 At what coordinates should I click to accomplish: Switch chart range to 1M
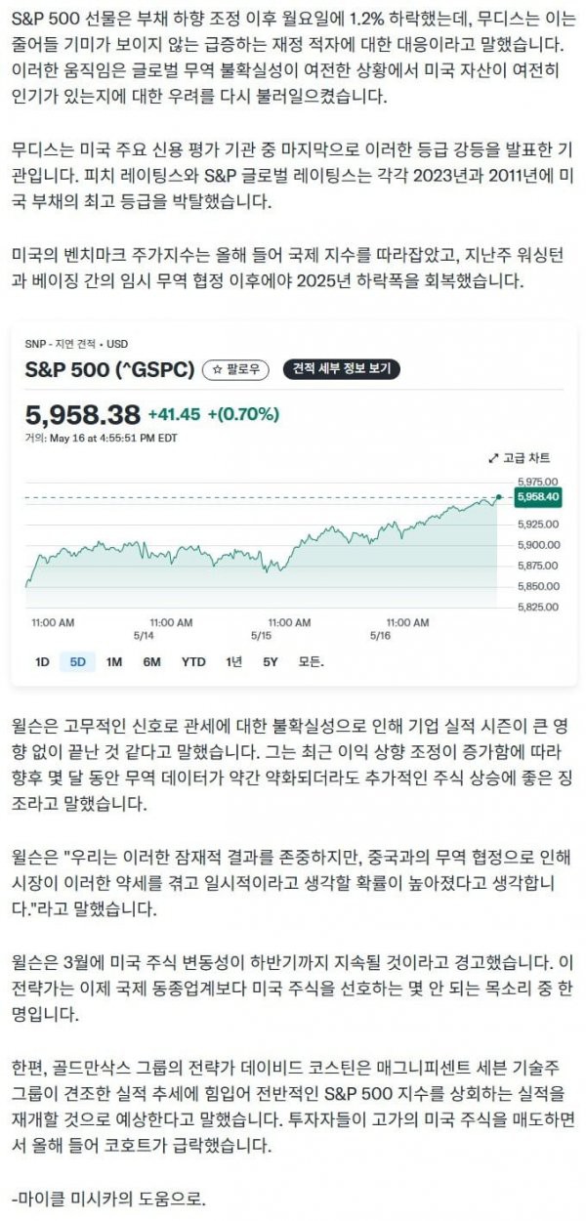(114, 661)
